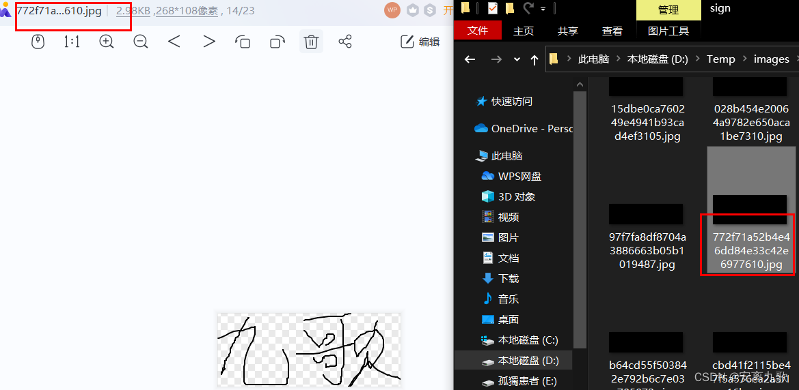The image size is (799, 390).
Task: Expand the chevron after 此电脑 in breadcrumb
Action: click(618, 59)
